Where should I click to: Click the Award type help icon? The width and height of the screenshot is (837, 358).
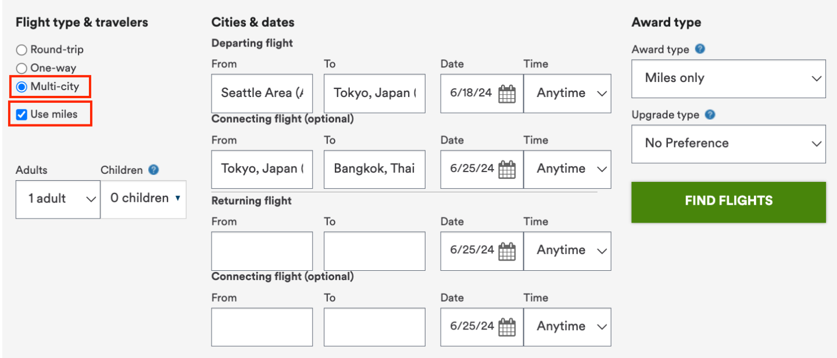pos(700,49)
